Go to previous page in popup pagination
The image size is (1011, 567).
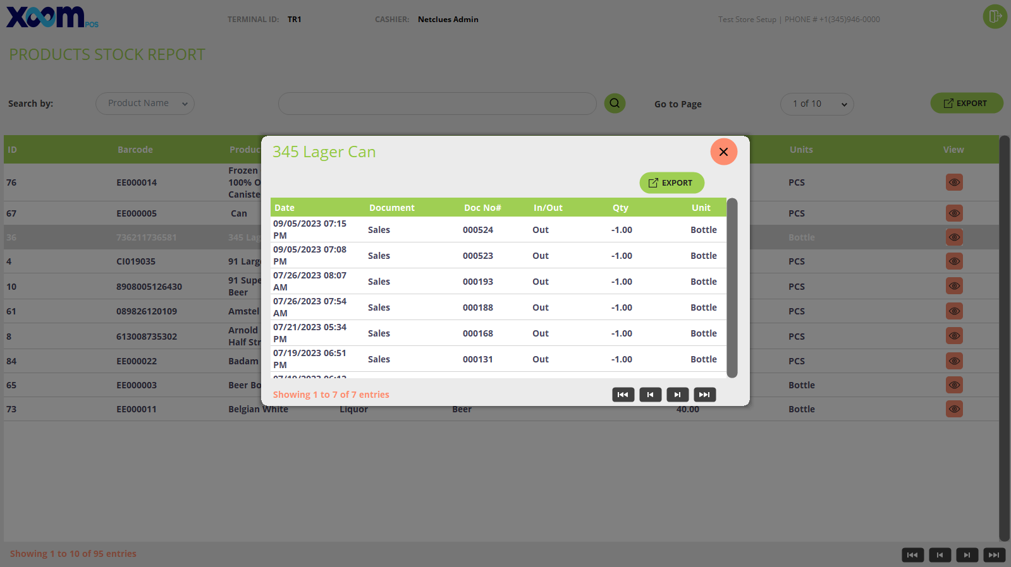[x=650, y=395]
